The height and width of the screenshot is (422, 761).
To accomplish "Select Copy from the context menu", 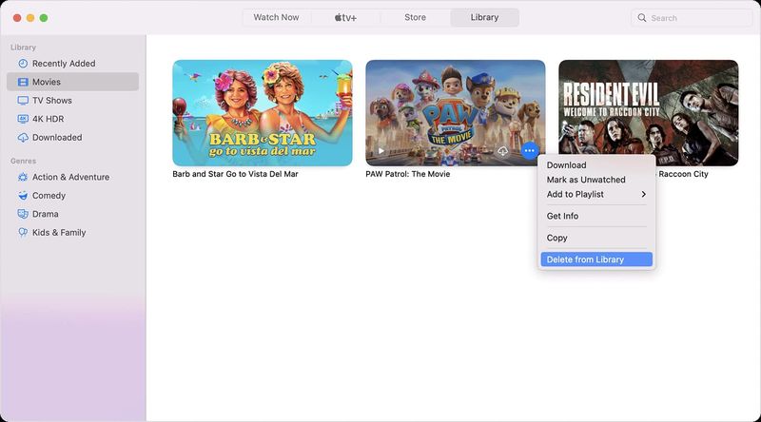I will [x=596, y=238].
